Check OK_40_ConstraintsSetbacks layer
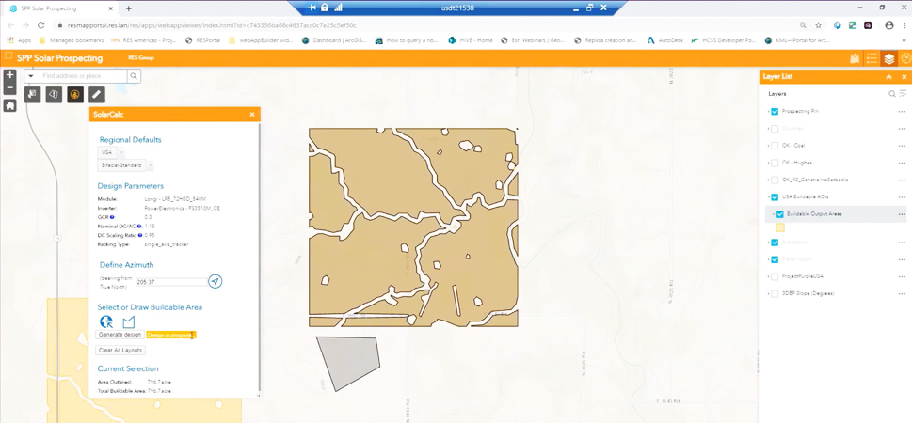 coord(775,180)
